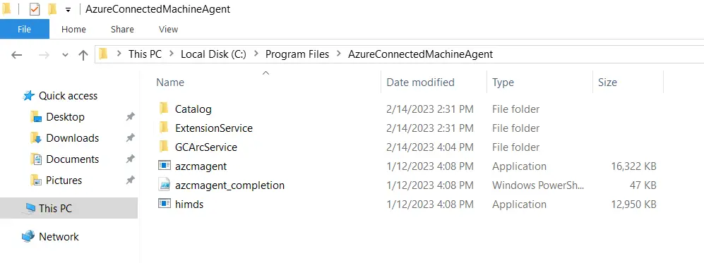Go up one level with up arrow
Viewport: 704px width, 263px height.
tap(83, 55)
